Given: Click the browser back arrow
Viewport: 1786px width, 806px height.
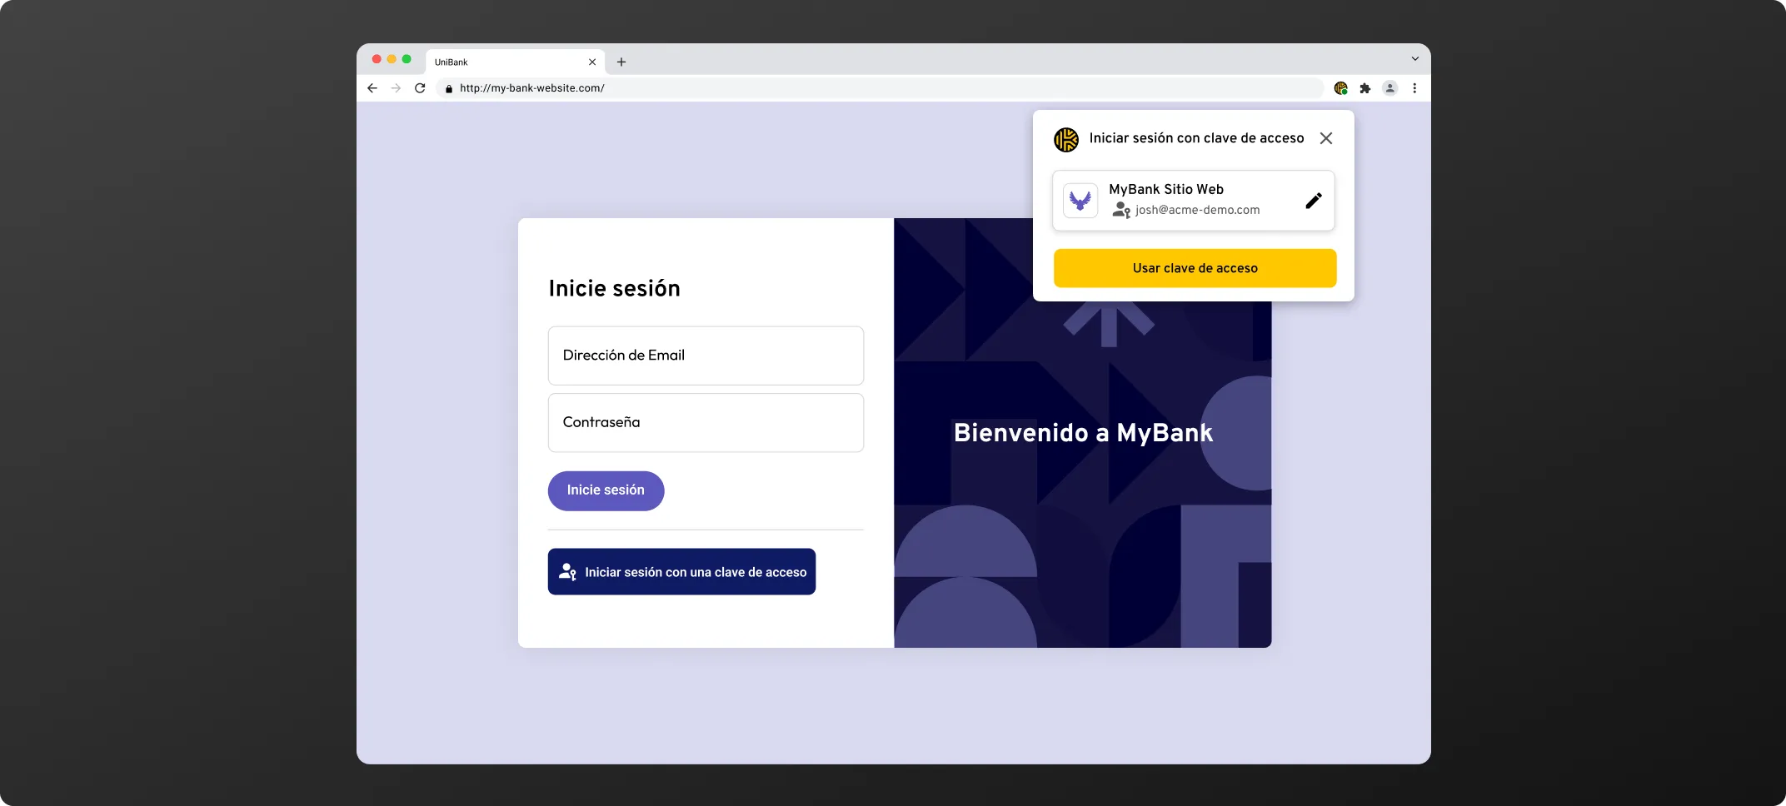Looking at the screenshot, I should [x=372, y=88].
